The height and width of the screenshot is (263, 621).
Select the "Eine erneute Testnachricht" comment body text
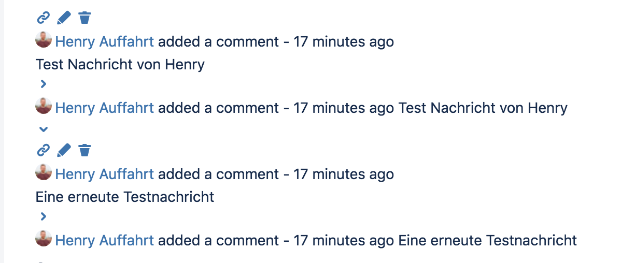click(x=125, y=197)
